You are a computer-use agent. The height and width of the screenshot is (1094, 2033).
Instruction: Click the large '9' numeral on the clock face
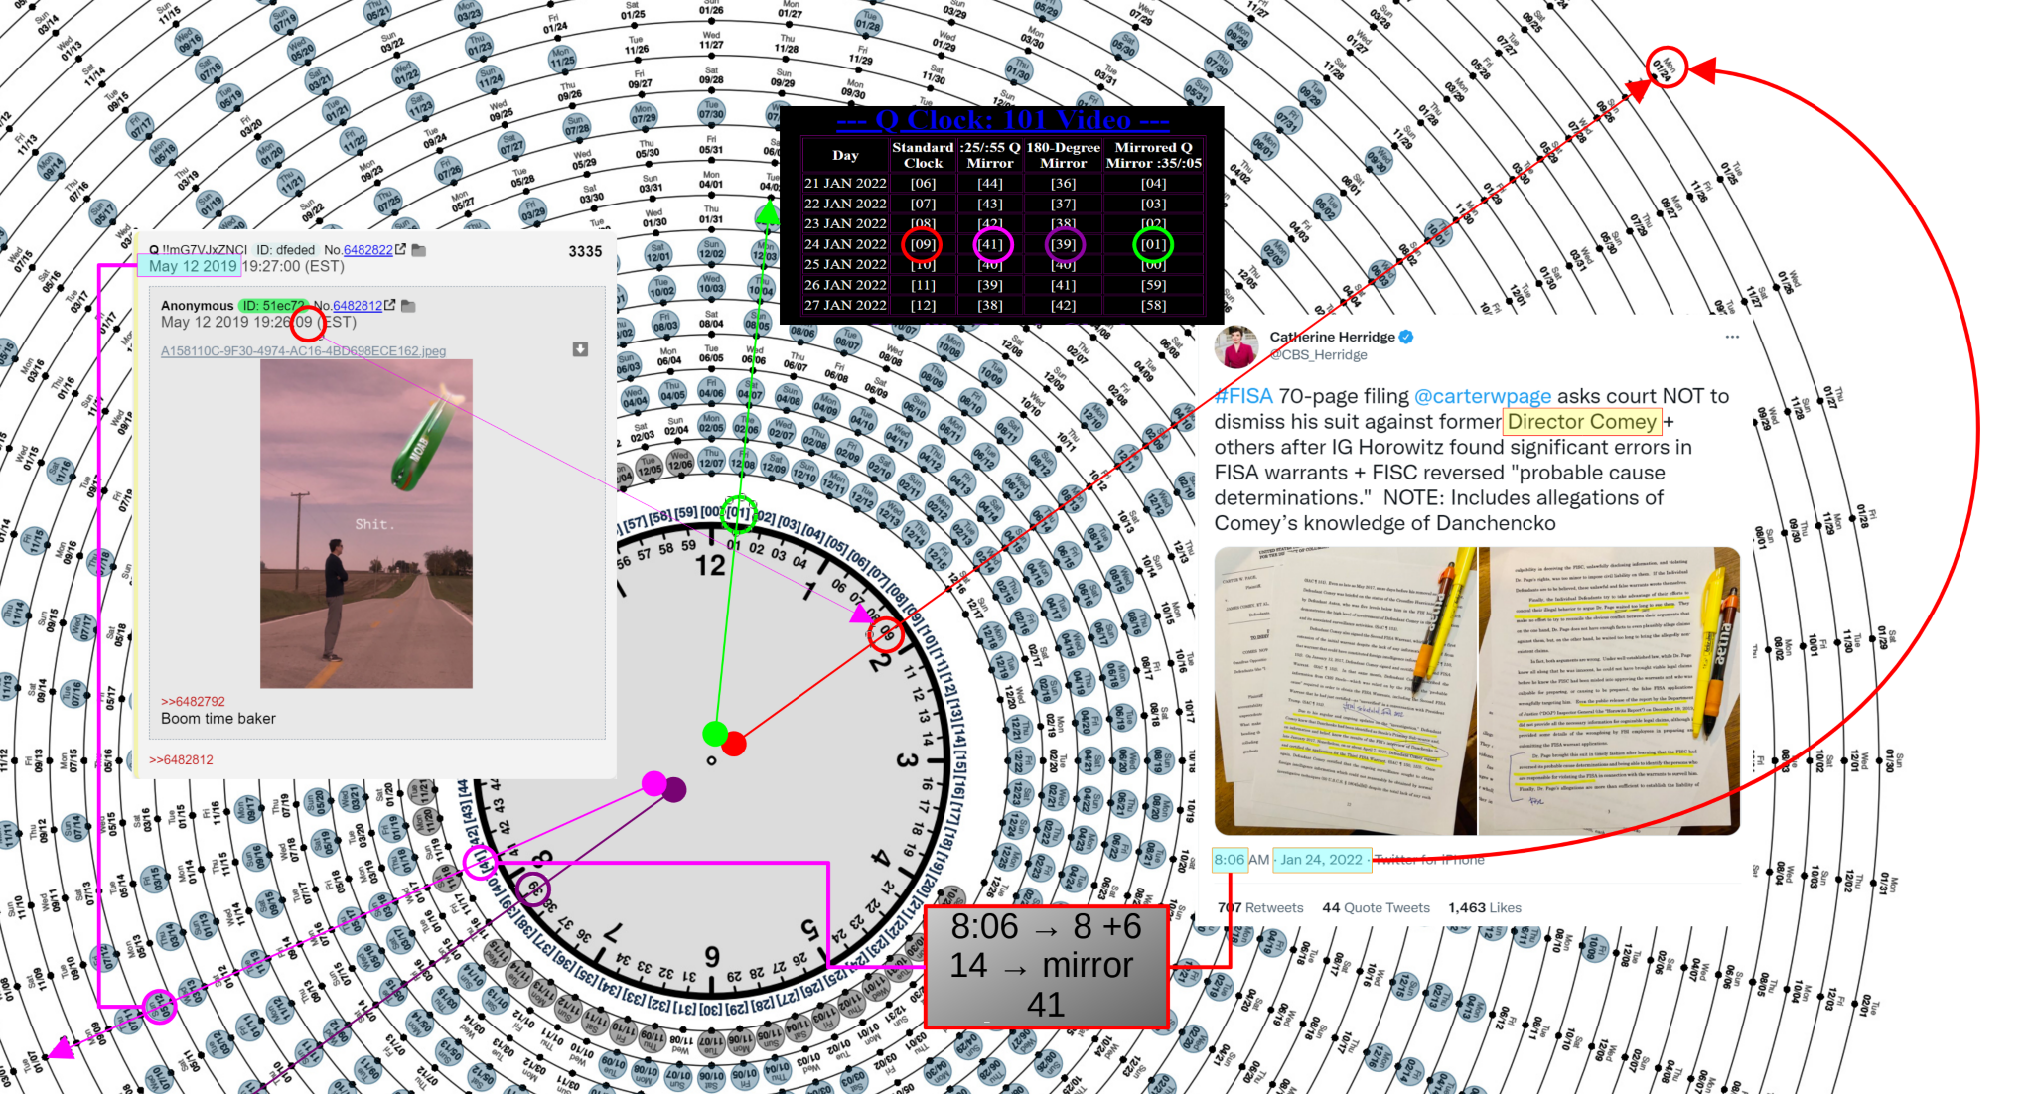[712, 956]
